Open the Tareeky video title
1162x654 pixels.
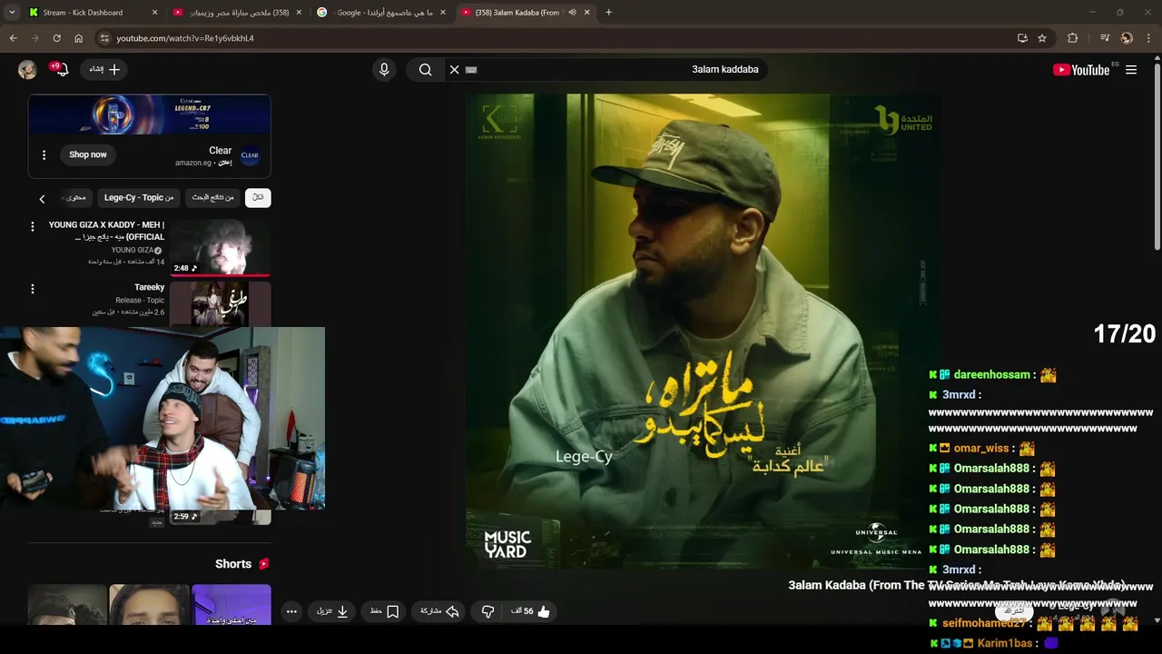[149, 287]
